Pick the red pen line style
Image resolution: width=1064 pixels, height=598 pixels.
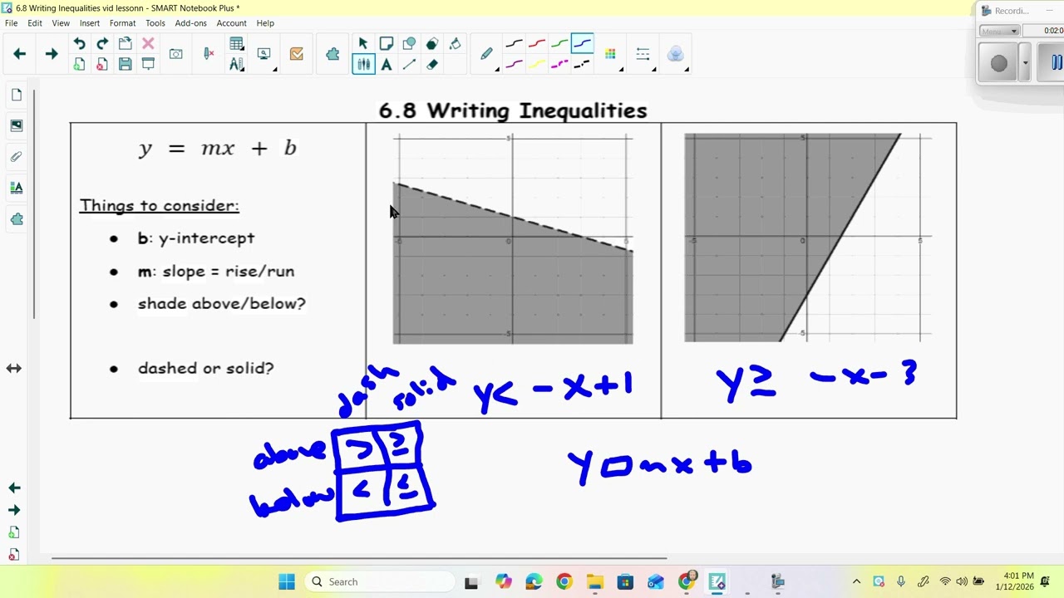[x=537, y=44]
